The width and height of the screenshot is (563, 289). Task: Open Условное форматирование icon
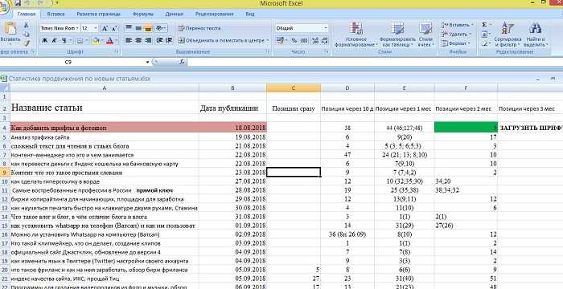pos(355,28)
